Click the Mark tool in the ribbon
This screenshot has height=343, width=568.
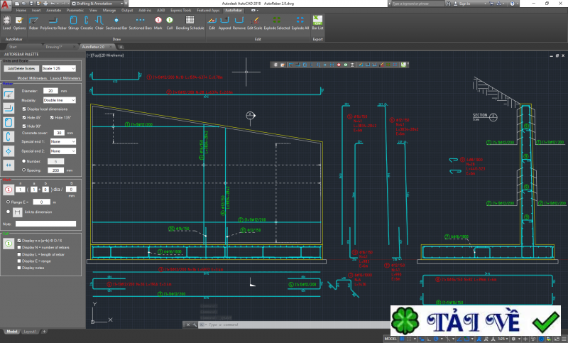158,22
